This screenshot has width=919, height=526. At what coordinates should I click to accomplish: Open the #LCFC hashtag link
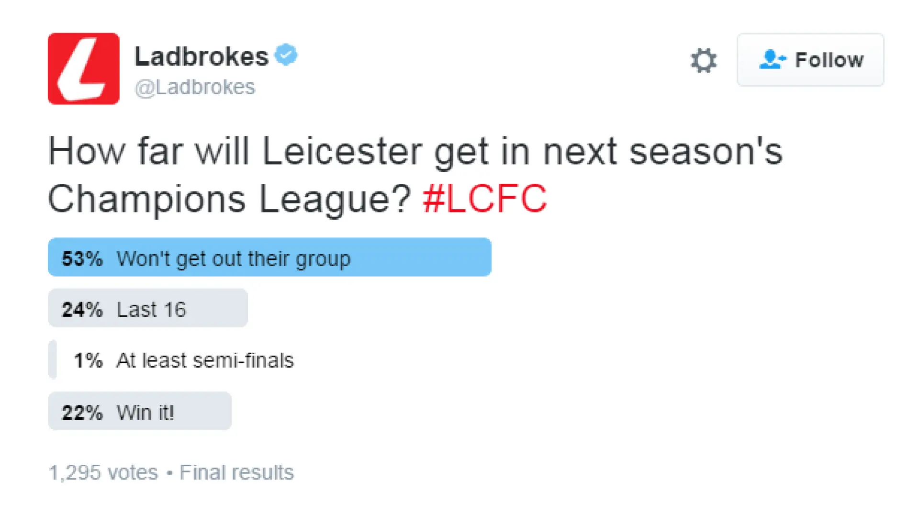coord(484,198)
